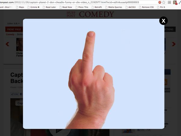Click the HuffPost Comedy header logo
The width and height of the screenshot is (181, 136).
[x=91, y=14]
